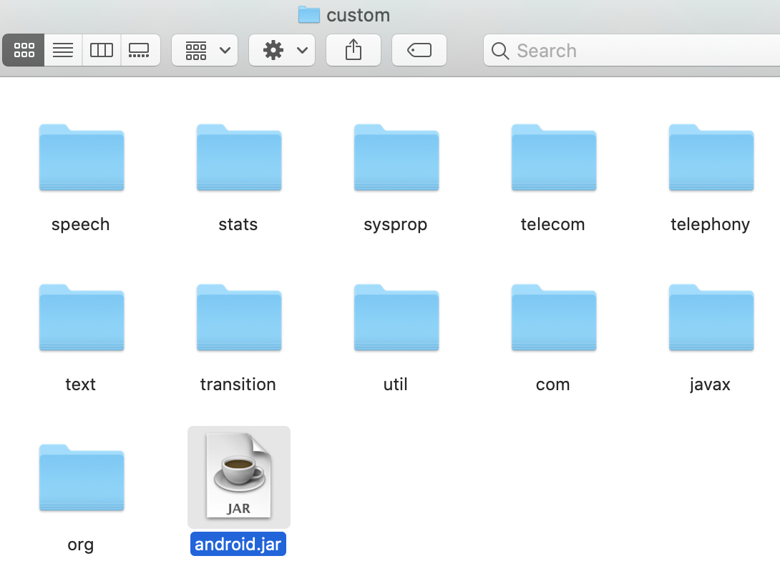Click the 'javax' folder name
The height and width of the screenshot is (566, 780).
tap(711, 384)
